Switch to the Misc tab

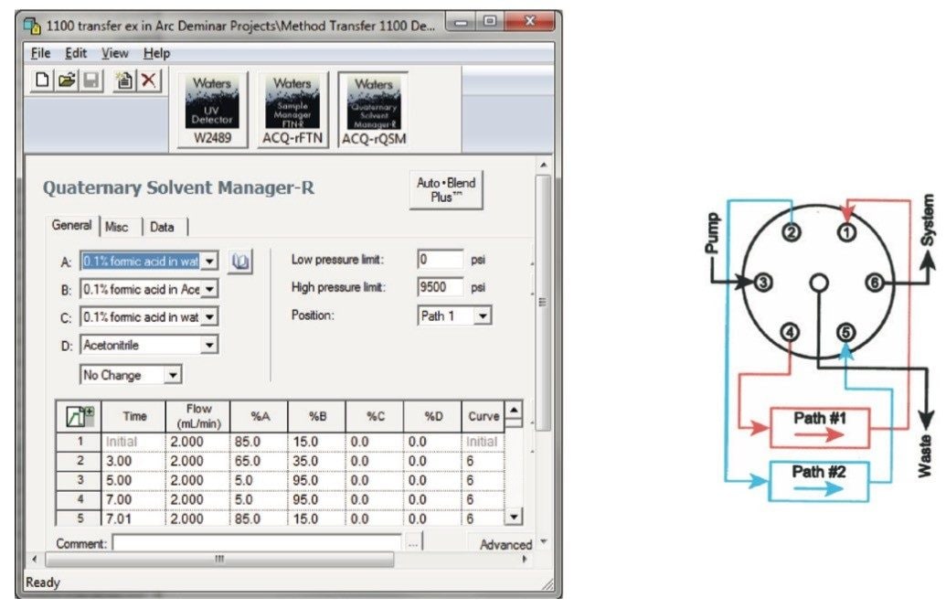(x=116, y=227)
